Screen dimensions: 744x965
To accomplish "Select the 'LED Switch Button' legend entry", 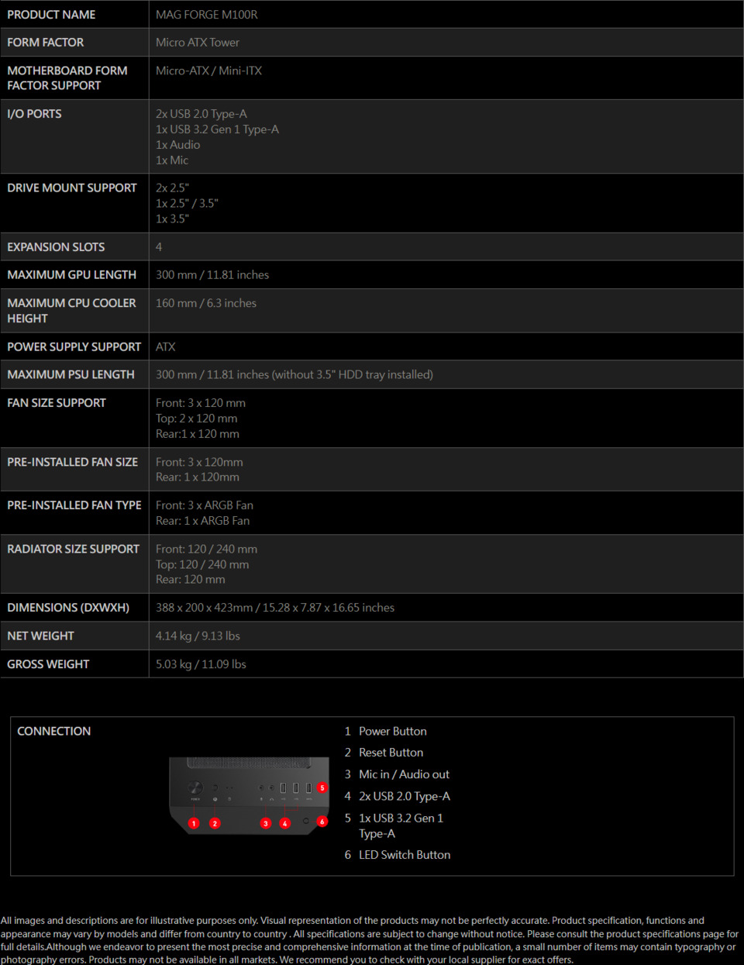I will pos(404,855).
